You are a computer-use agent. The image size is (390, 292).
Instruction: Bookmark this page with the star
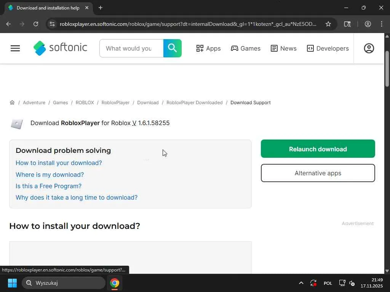pyautogui.click(x=328, y=24)
